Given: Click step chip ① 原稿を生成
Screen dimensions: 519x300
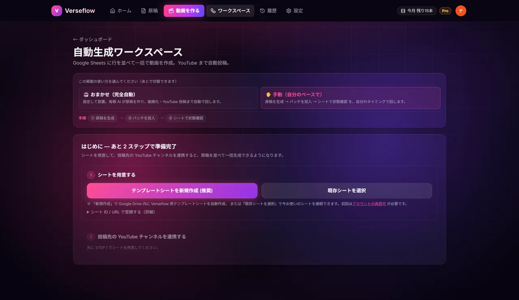Looking at the screenshot, I should click(103, 118).
